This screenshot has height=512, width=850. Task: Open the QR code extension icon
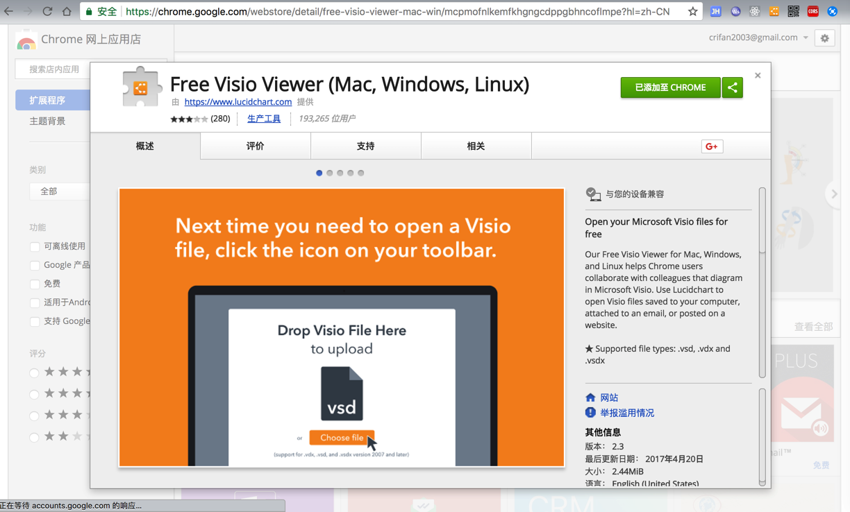(x=794, y=11)
